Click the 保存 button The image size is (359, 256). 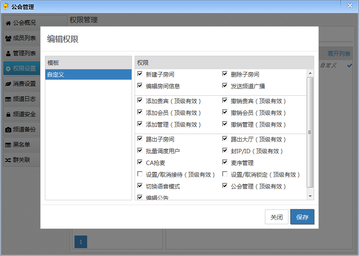pos(302,217)
